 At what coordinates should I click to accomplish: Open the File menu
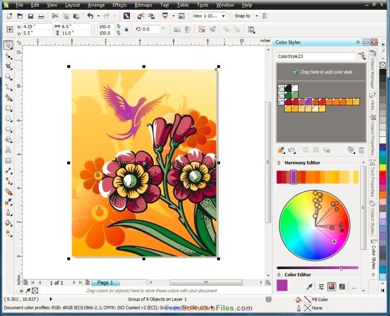[x=19, y=5]
